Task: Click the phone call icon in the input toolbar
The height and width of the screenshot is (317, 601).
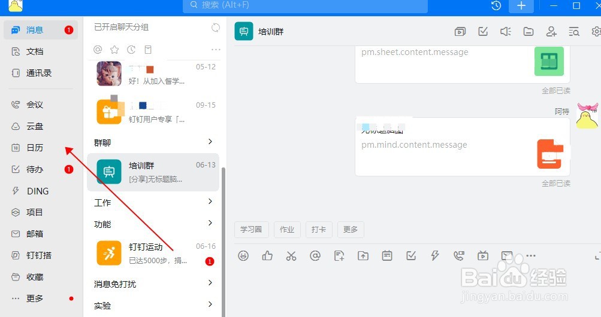Action: (x=459, y=255)
